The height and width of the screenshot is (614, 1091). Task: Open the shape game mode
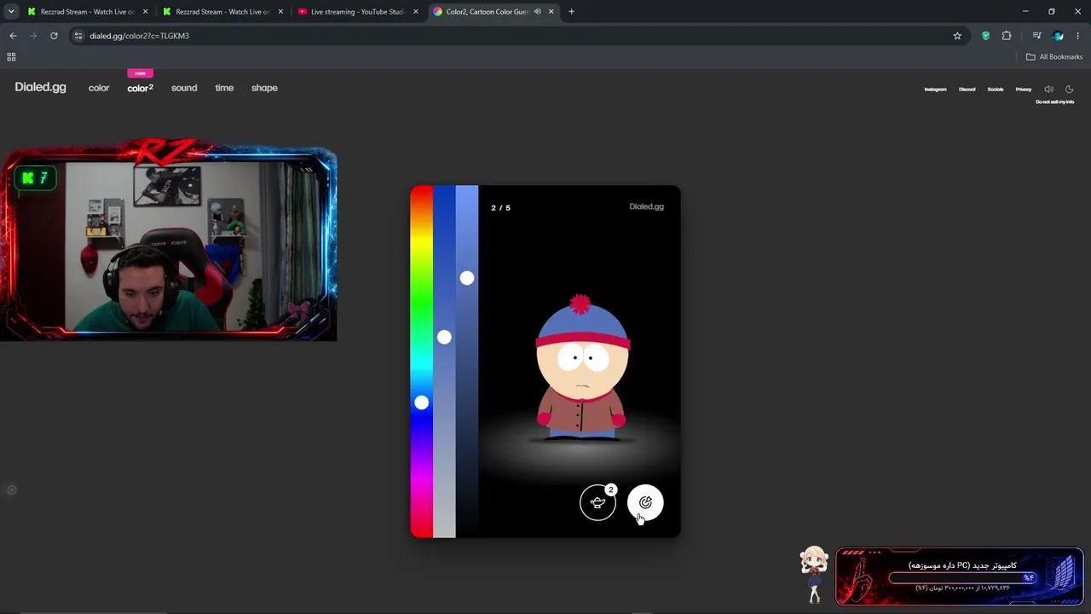tap(264, 88)
